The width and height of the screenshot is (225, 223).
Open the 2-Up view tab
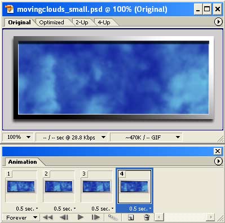(x=82, y=23)
